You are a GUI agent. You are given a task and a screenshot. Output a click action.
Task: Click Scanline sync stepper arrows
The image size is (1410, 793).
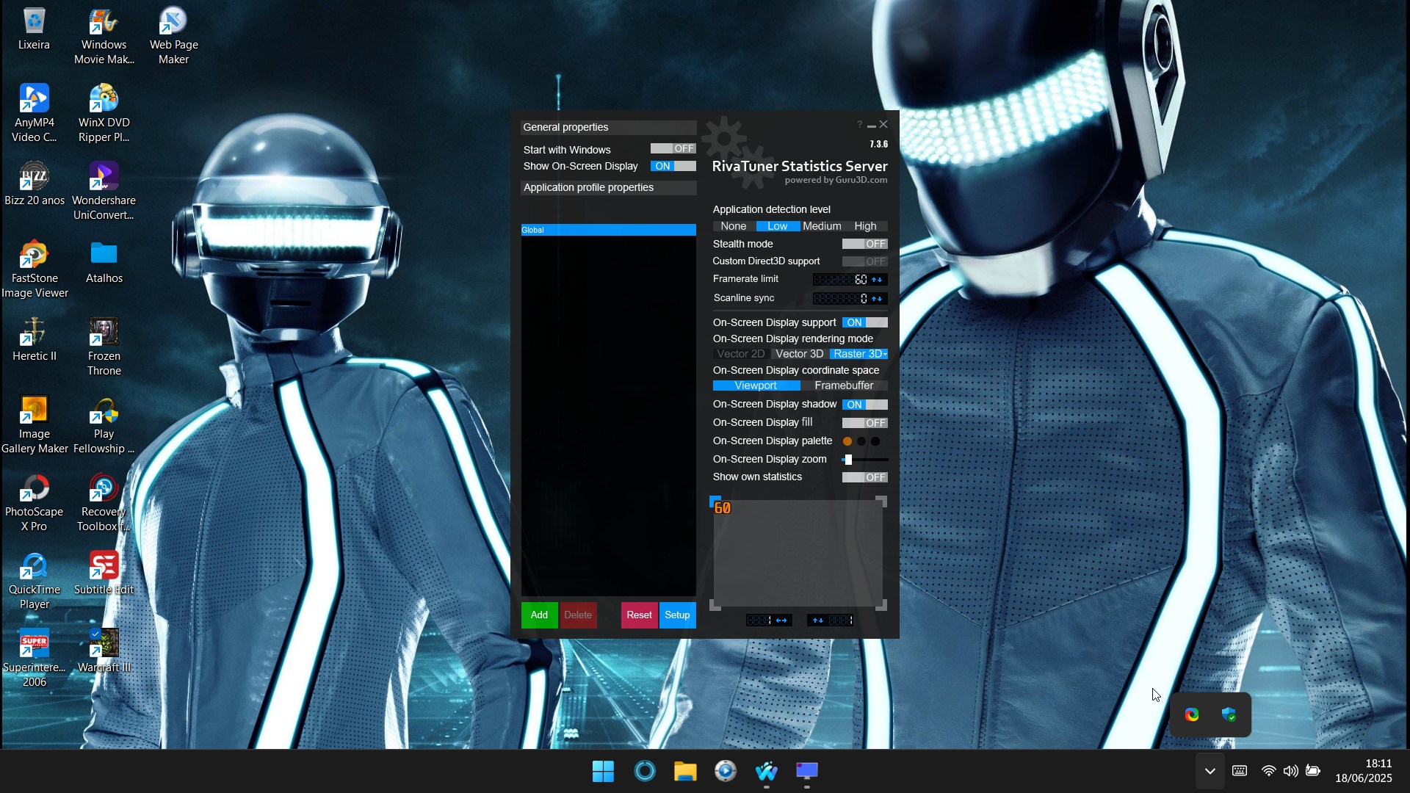coord(877,299)
